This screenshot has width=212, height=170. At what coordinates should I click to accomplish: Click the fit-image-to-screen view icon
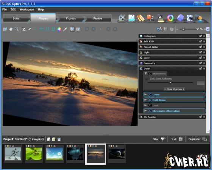(x=5, y=29)
